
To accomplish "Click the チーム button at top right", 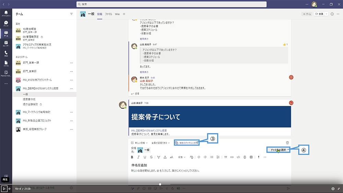I will (x=307, y=14).
